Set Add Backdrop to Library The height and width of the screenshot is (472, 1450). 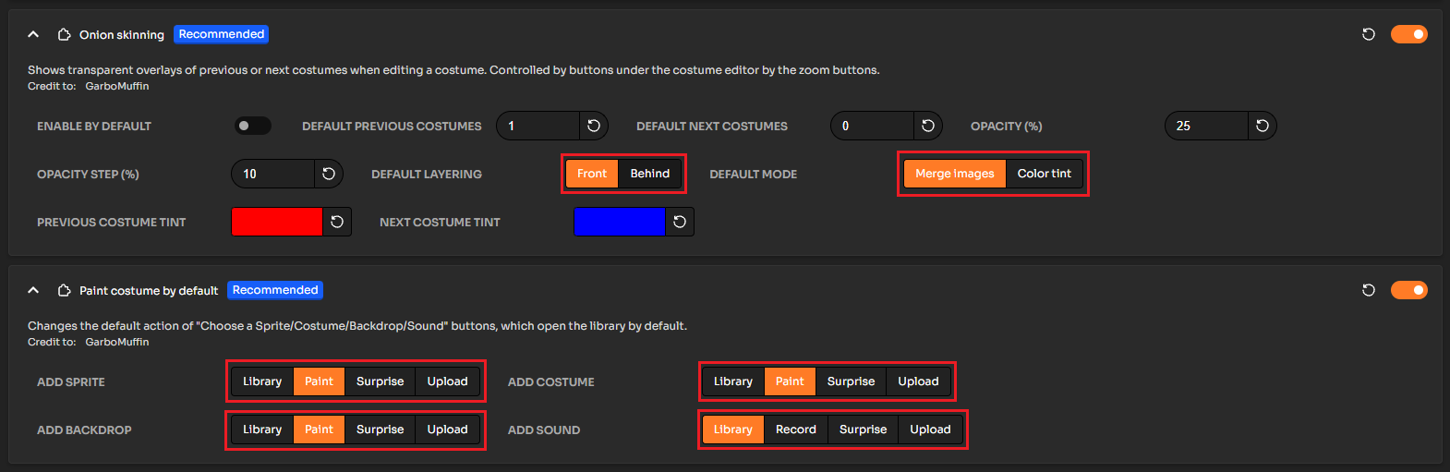(x=262, y=430)
